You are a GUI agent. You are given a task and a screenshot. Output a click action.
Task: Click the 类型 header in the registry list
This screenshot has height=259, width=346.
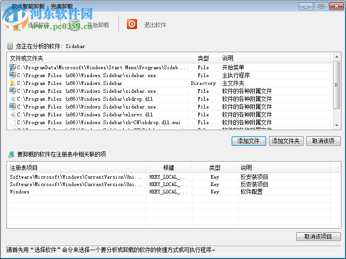[x=215, y=168]
